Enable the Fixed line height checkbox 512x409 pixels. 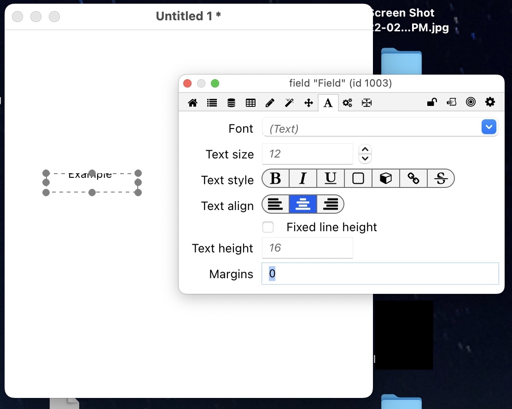pos(268,227)
